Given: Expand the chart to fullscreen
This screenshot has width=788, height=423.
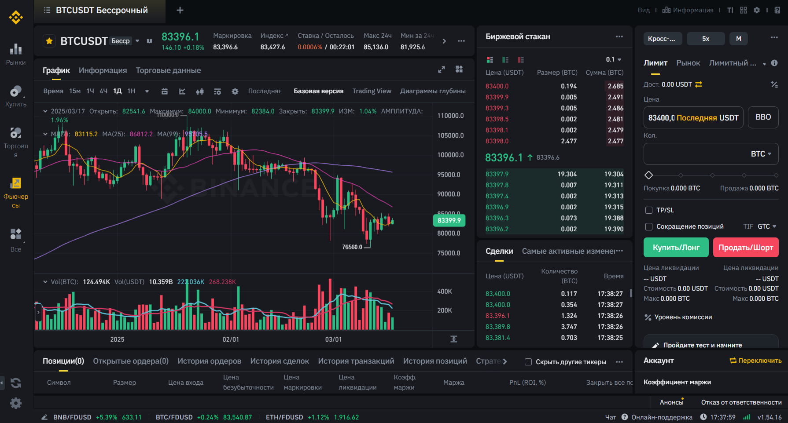Looking at the screenshot, I should click(442, 69).
